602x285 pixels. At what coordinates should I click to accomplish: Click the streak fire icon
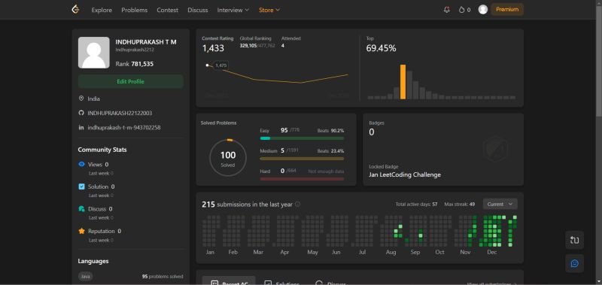[461, 10]
